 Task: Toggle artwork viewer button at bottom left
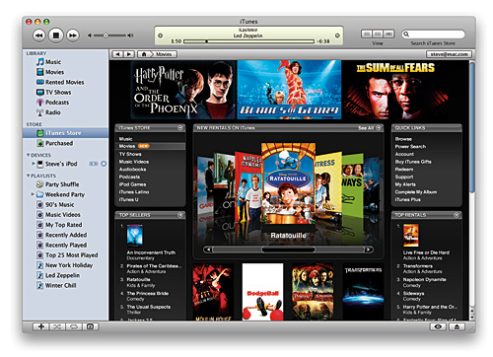click(x=91, y=326)
